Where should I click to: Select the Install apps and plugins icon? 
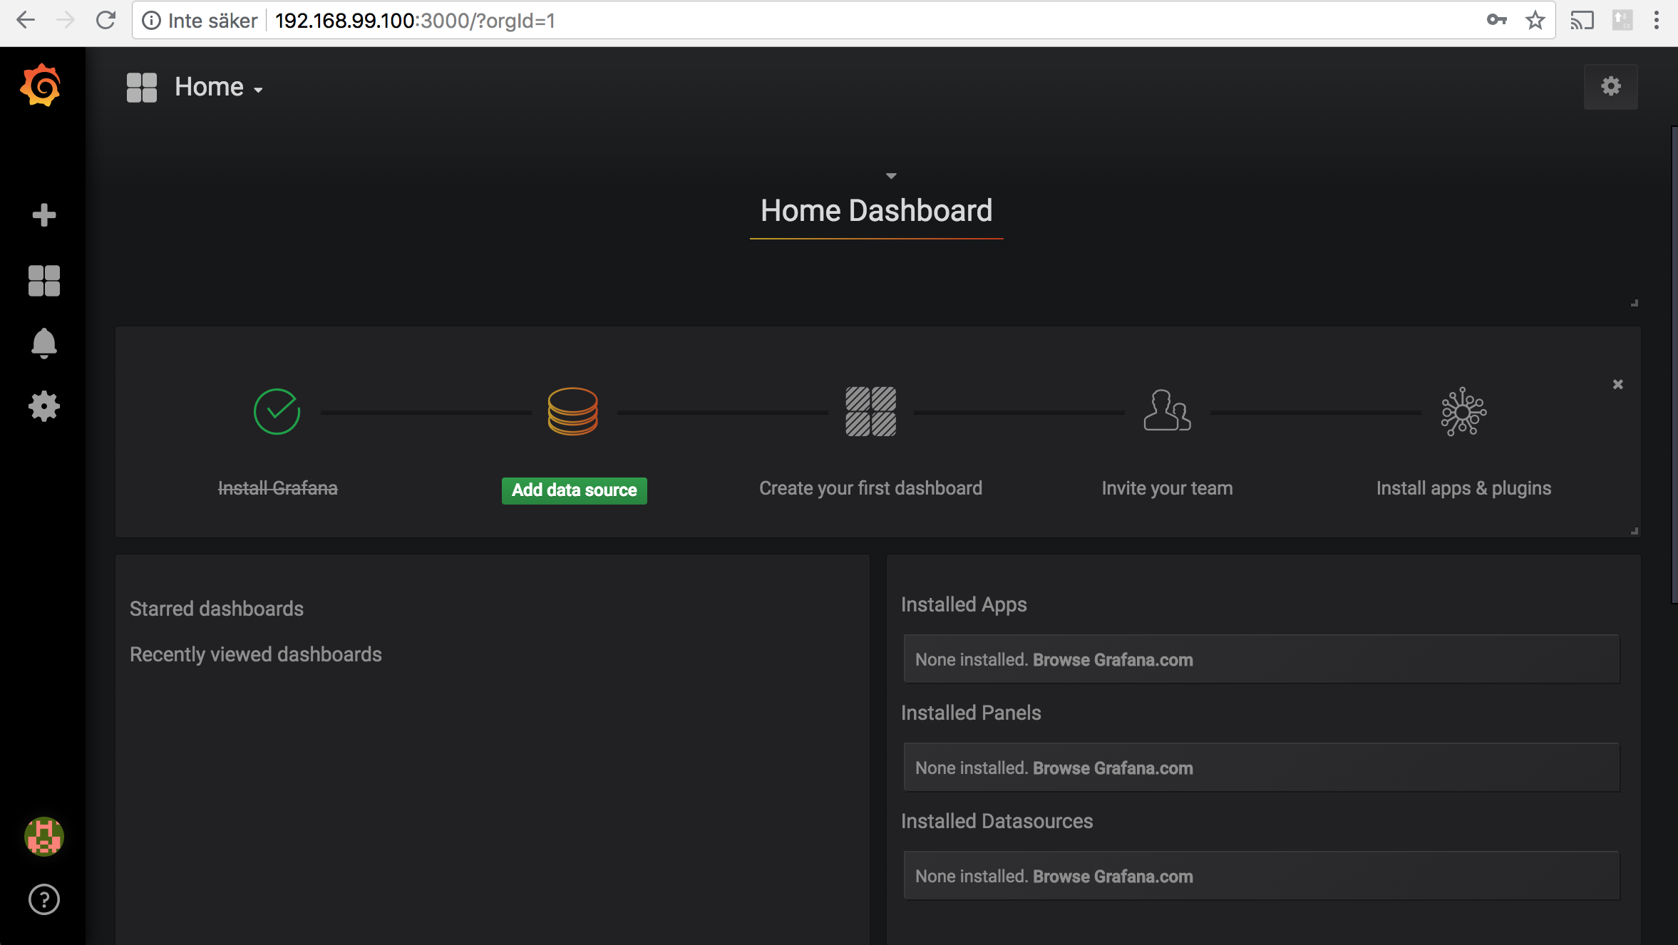click(1463, 411)
